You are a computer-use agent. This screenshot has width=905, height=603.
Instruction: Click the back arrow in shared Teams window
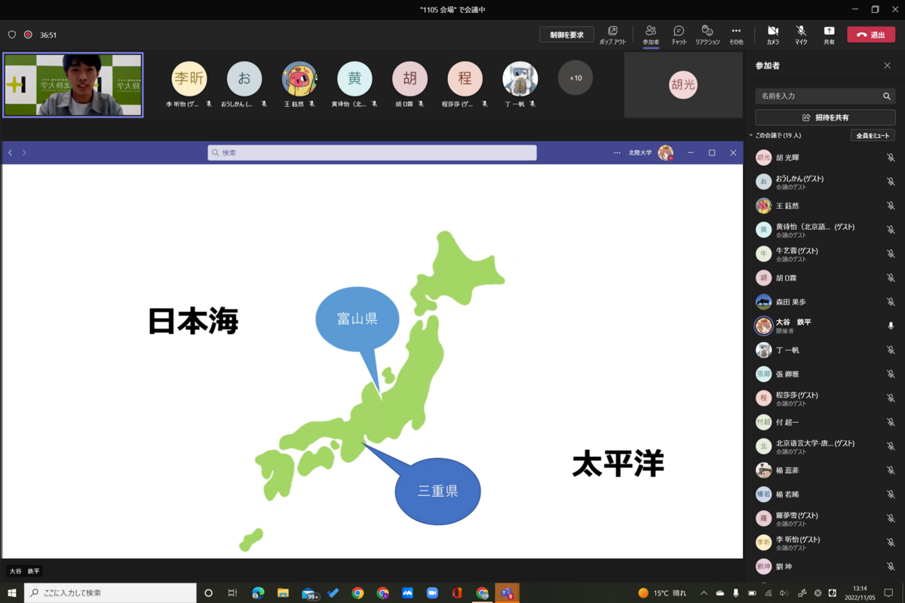[x=11, y=153]
